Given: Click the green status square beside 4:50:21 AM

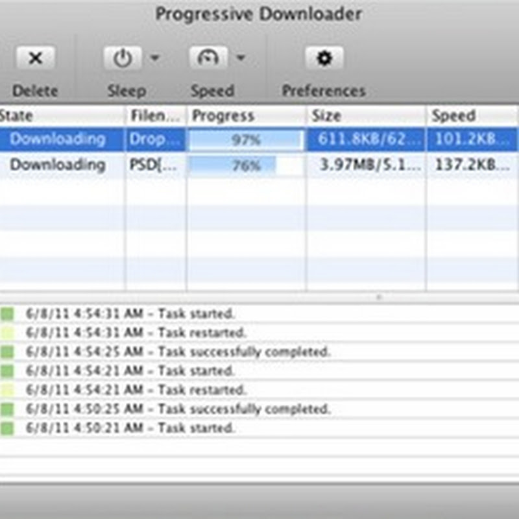Looking at the screenshot, I should coord(7,428).
